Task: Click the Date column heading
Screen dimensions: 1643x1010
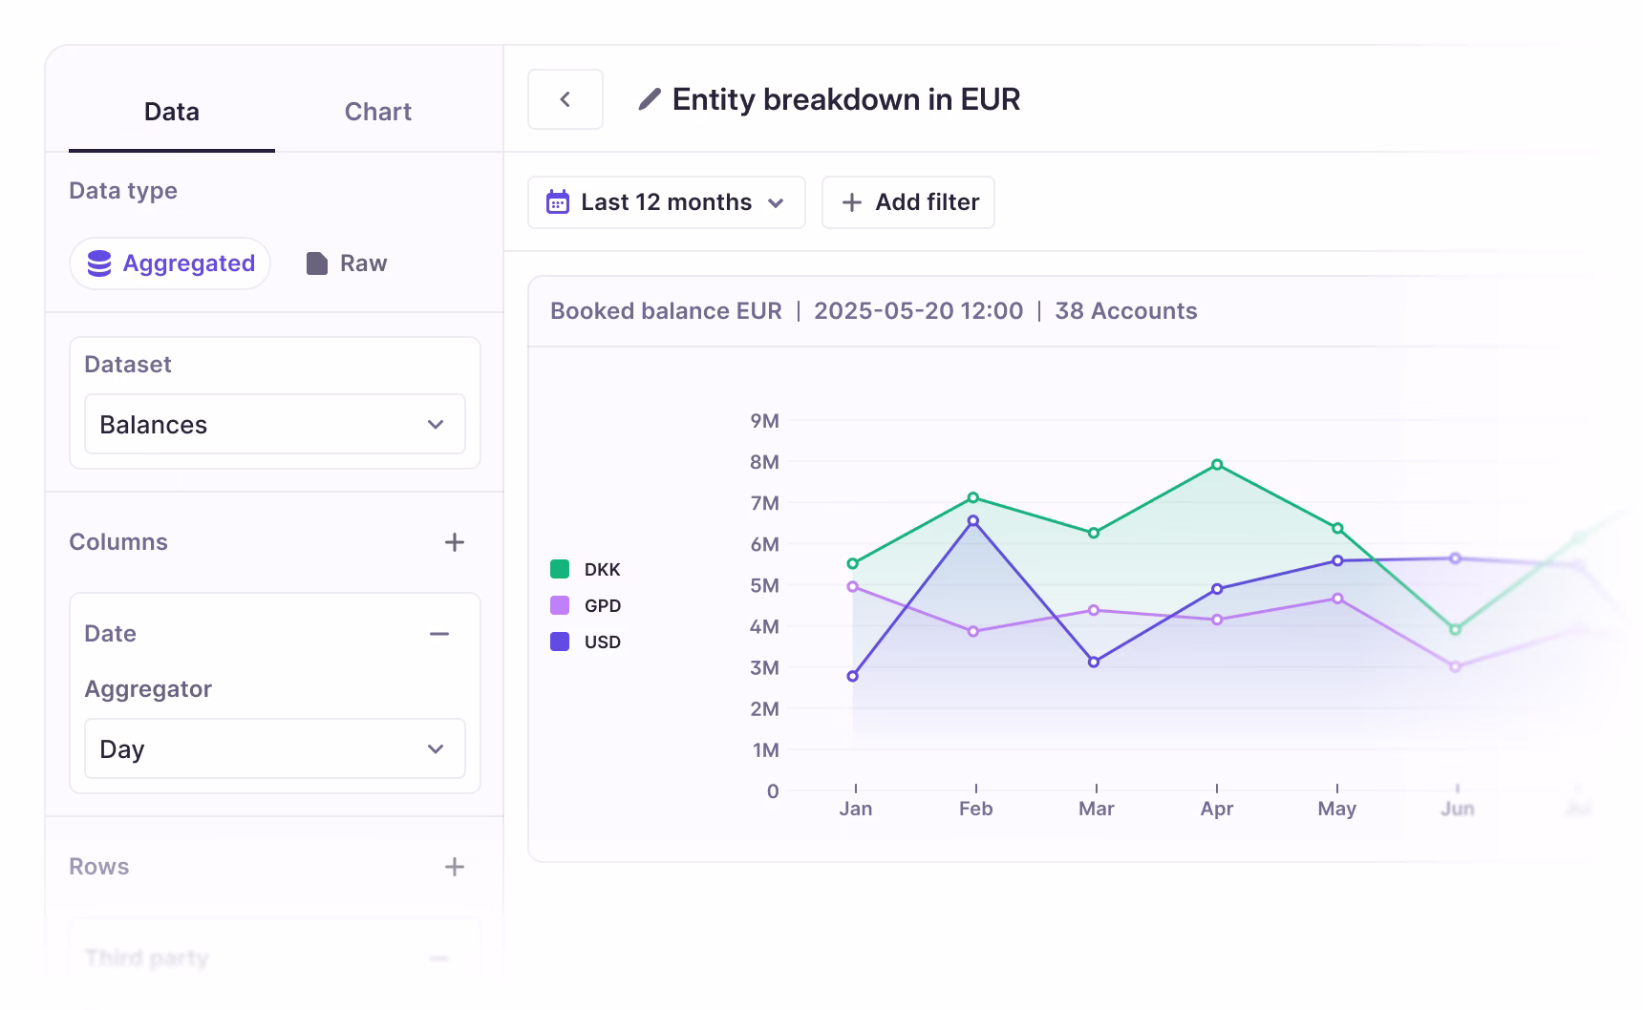Action: pos(111,634)
